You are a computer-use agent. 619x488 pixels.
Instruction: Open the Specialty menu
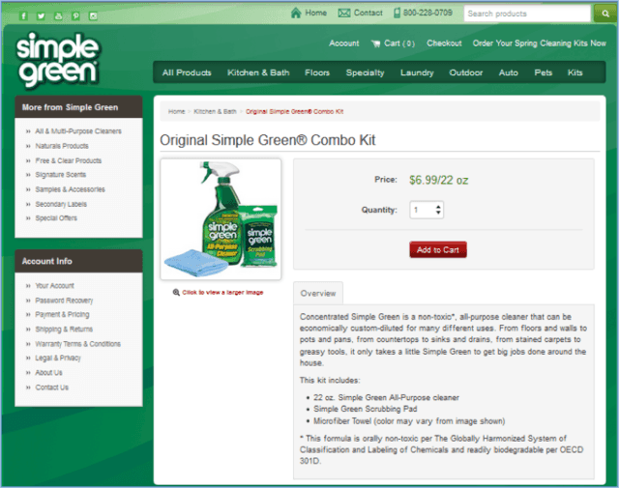(366, 73)
